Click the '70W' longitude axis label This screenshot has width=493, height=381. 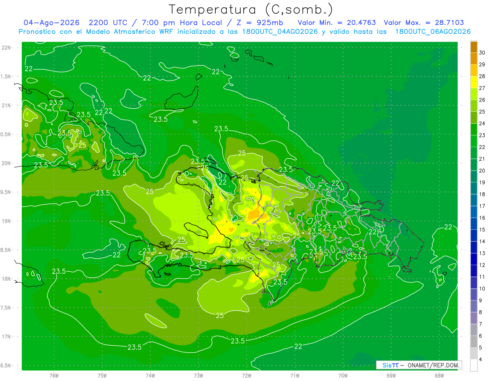pyautogui.click(x=343, y=375)
